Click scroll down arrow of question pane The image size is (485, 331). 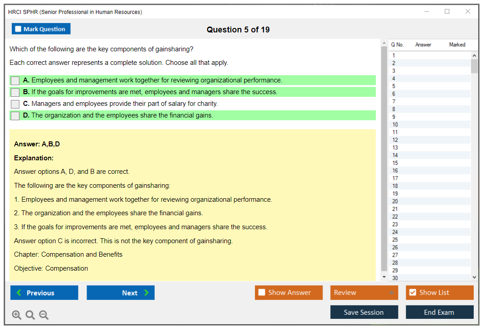(384, 277)
